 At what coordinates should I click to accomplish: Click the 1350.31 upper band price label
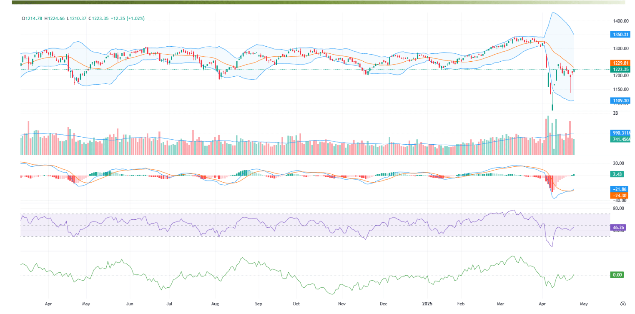[620, 35]
